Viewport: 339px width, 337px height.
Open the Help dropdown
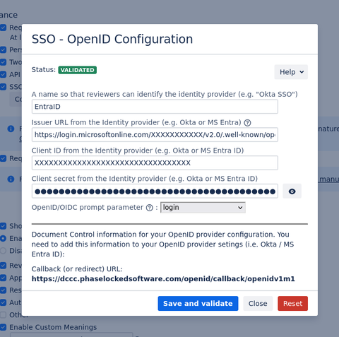pyautogui.click(x=291, y=72)
